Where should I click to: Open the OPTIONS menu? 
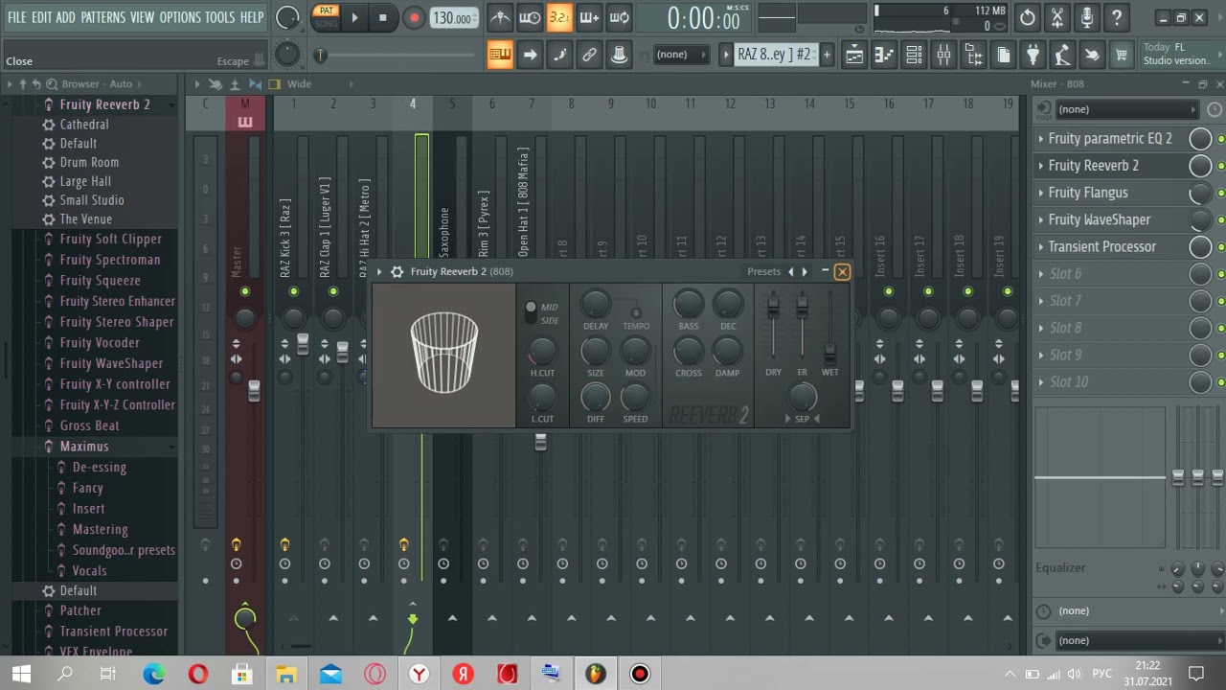[180, 17]
